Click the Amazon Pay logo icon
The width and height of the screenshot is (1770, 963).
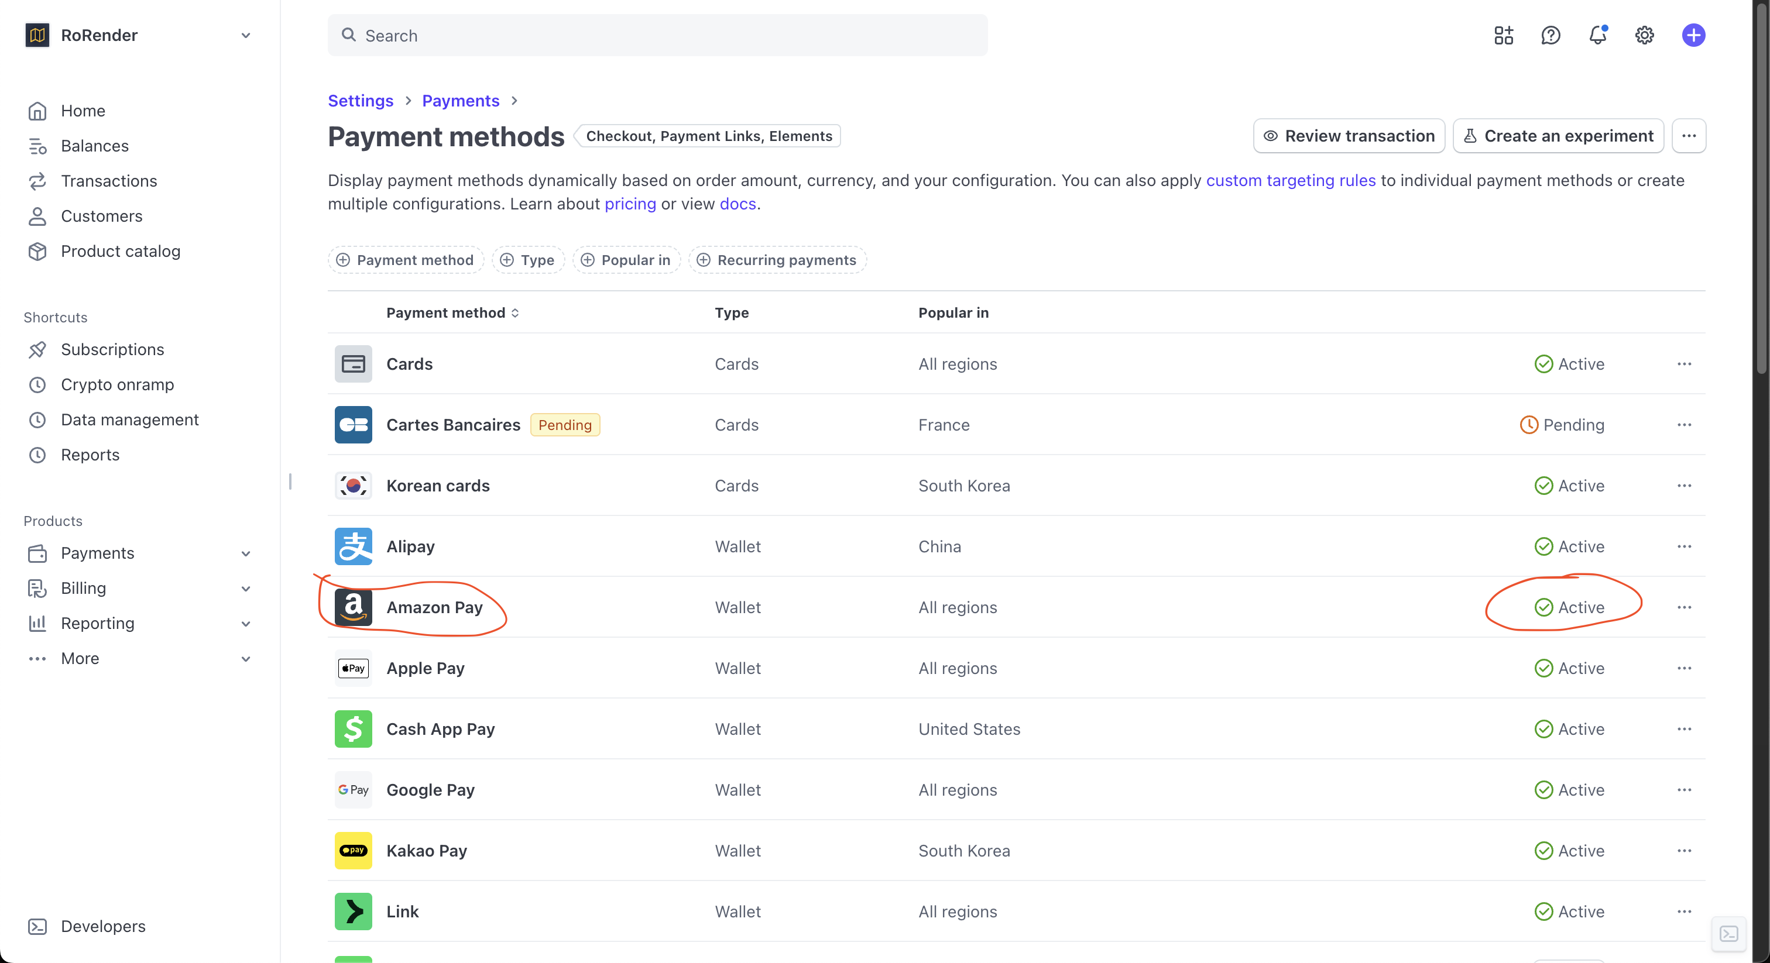[x=353, y=607]
